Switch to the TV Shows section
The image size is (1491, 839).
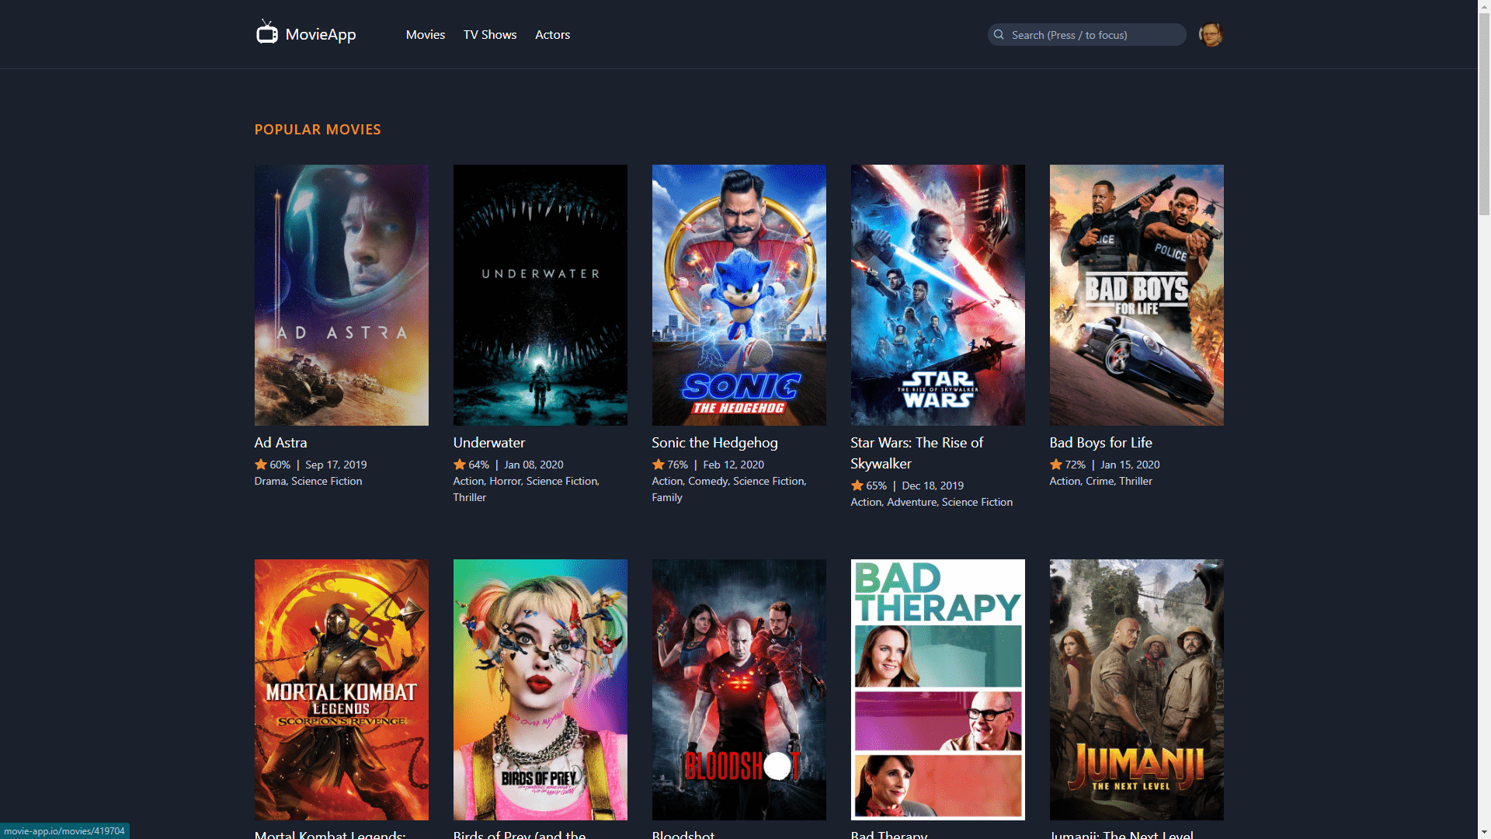click(x=489, y=34)
